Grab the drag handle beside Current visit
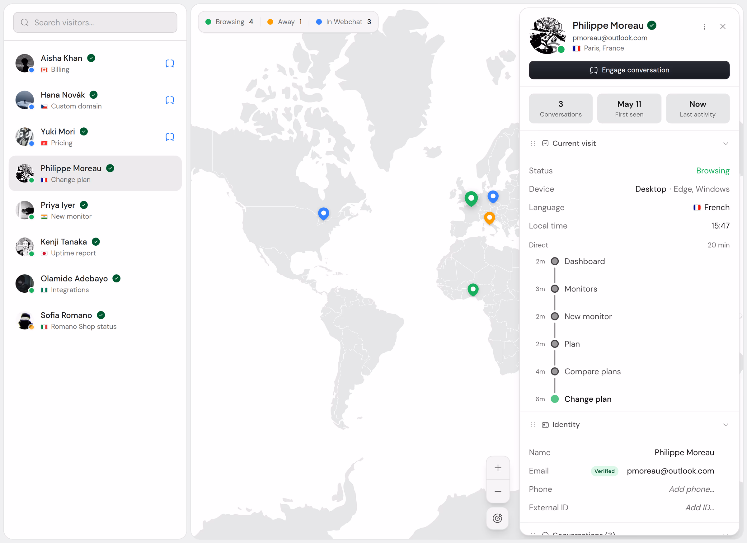 click(533, 143)
